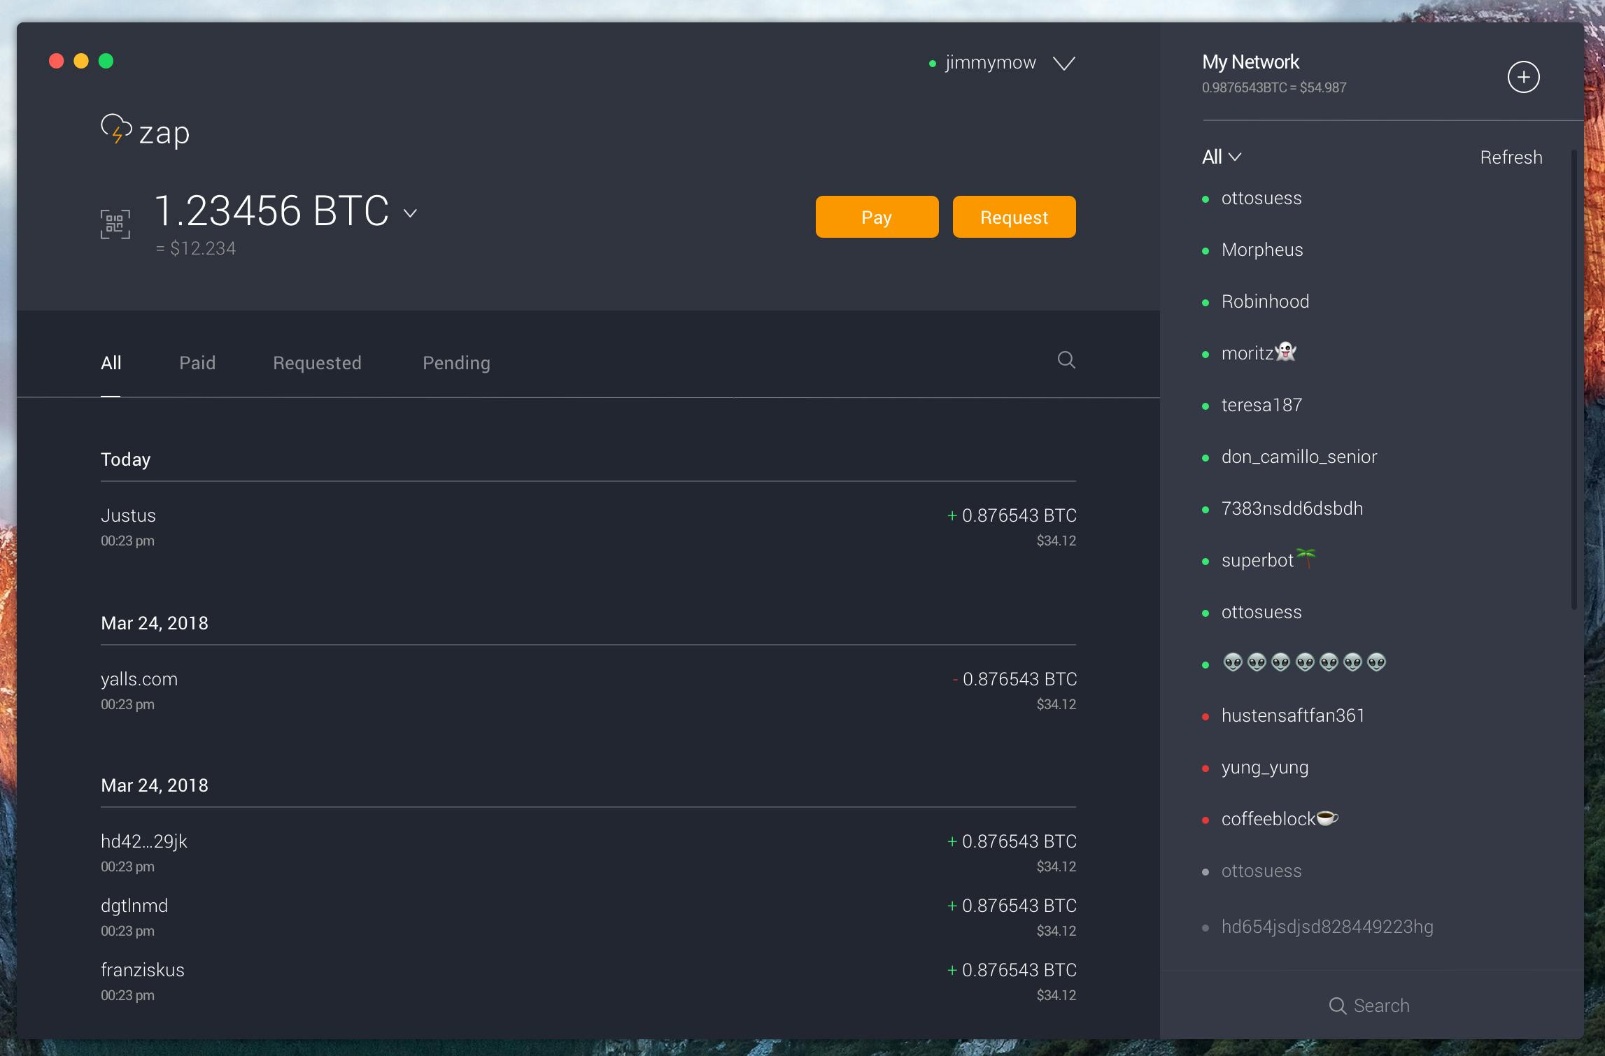
Task: Open the Requested tab
Action: 317,363
